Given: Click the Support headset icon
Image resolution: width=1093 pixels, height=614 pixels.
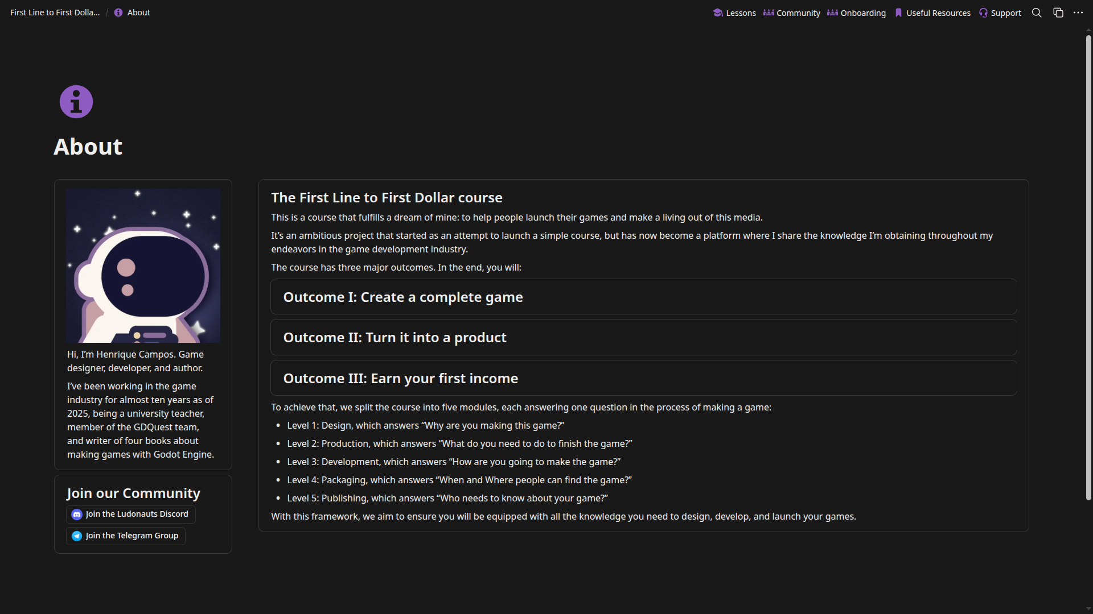Looking at the screenshot, I should pyautogui.click(x=983, y=13).
